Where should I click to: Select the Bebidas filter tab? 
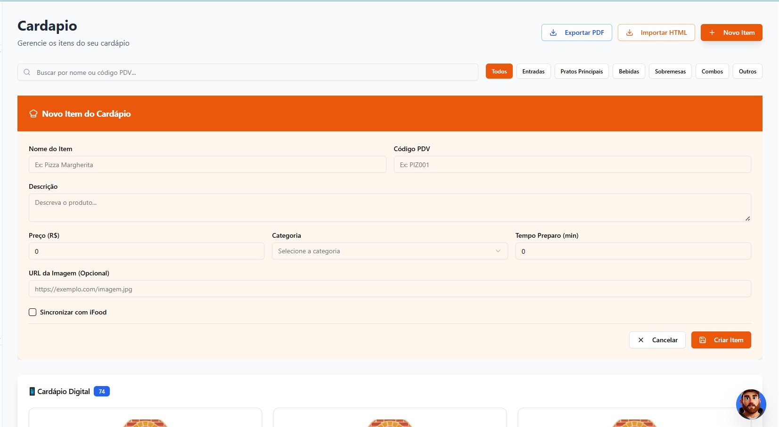click(x=629, y=72)
